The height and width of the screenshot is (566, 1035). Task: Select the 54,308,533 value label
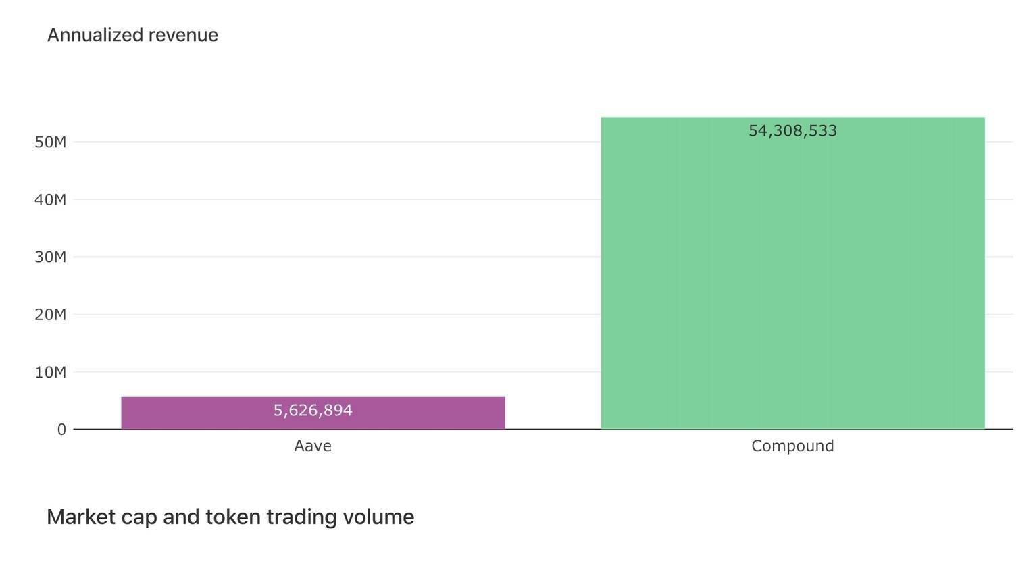(792, 131)
